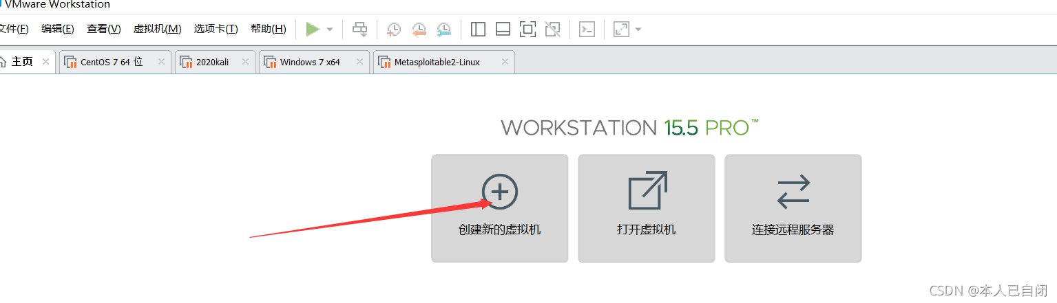Viewport: 1057px width, 303px height.
Task: Open the 选项卡(T) menu
Action: point(216,29)
